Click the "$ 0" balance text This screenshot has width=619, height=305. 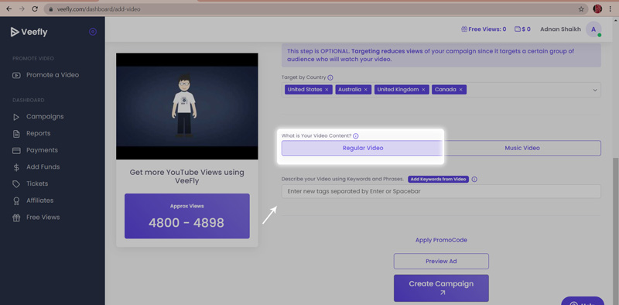[x=526, y=29]
